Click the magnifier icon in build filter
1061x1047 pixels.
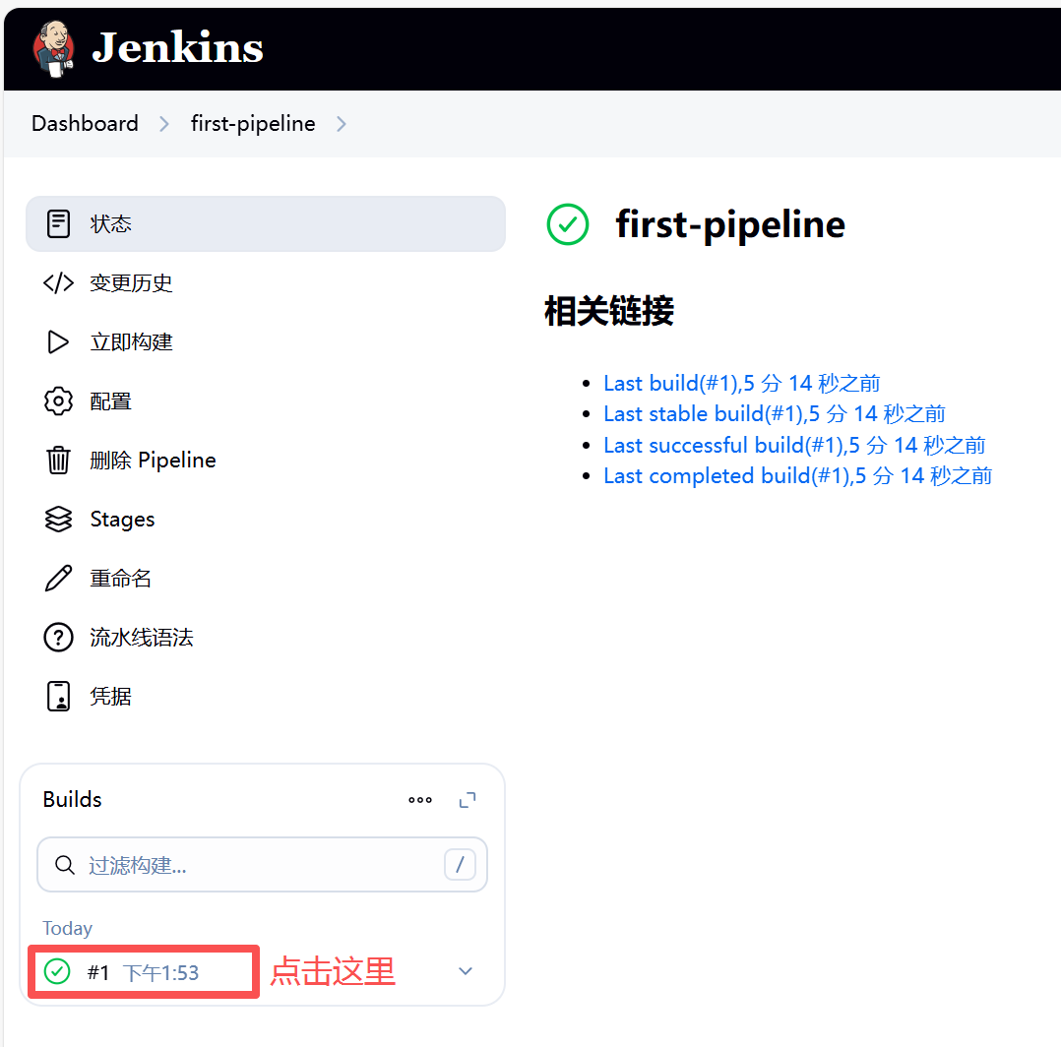pyautogui.click(x=65, y=864)
